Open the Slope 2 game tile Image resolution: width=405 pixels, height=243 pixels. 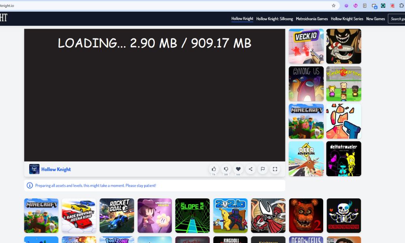[x=192, y=215]
